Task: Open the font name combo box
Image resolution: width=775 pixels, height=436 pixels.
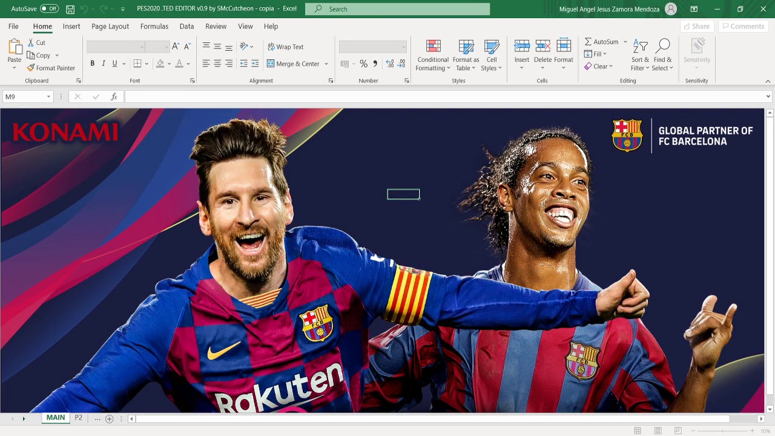Action: 116,47
